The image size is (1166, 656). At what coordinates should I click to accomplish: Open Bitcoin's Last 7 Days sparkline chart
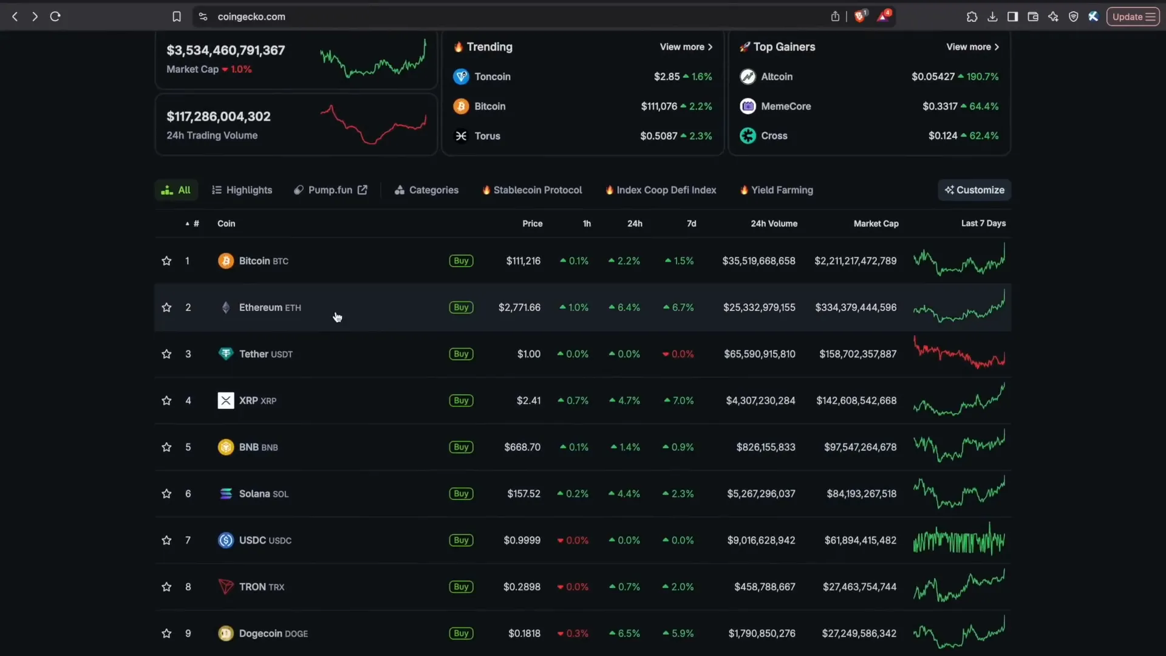[959, 259]
